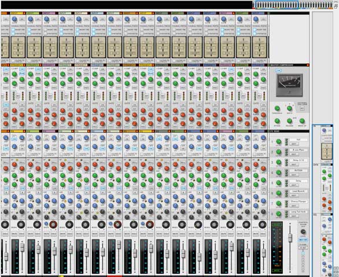Select FX Ret control room source button
The width and height of the screenshot is (339, 277).
[303, 248]
